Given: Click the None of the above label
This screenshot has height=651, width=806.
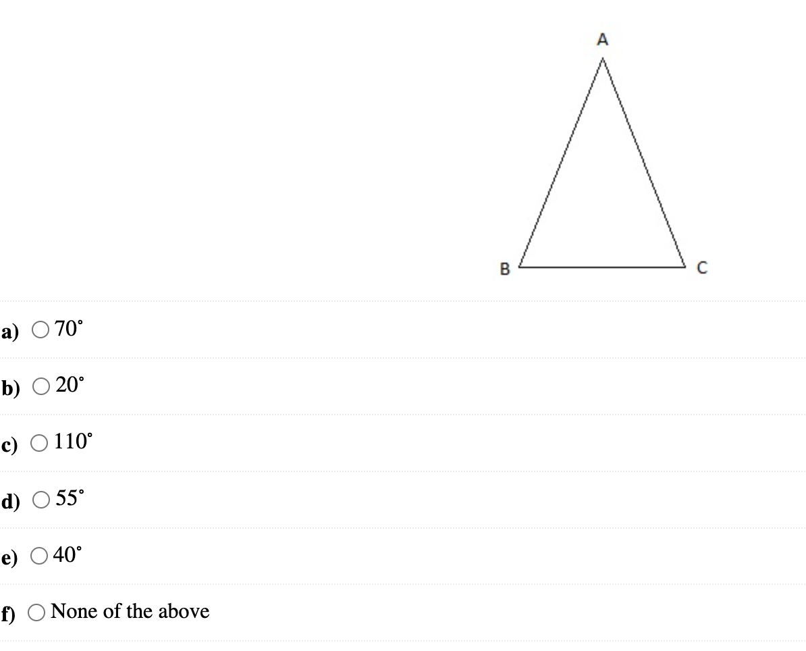Looking at the screenshot, I should pyautogui.click(x=131, y=611).
